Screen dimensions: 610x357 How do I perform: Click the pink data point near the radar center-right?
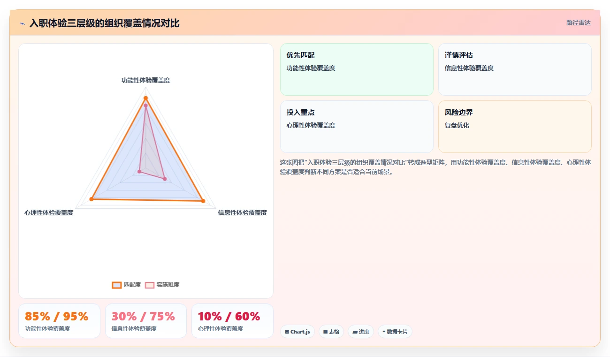coord(165,179)
